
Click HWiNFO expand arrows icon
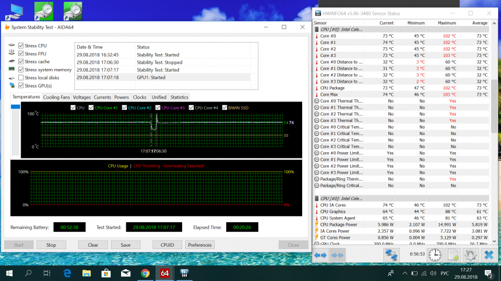(320, 255)
